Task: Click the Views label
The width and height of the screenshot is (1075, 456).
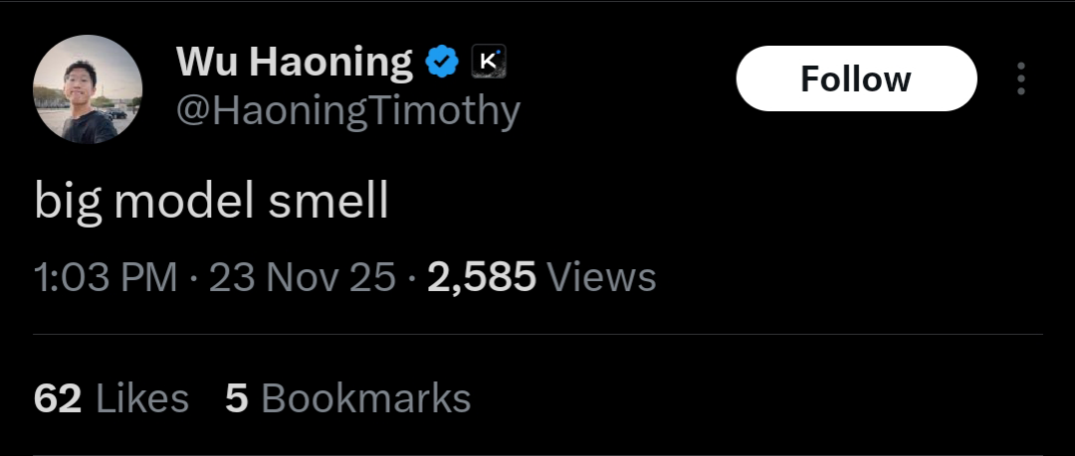Action: (602, 277)
